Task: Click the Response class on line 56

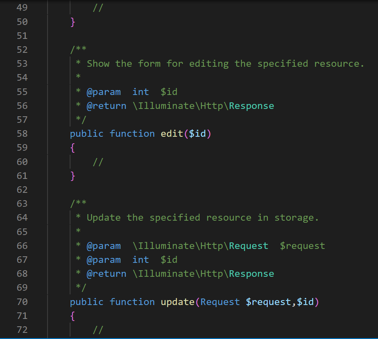Action: tap(251, 106)
